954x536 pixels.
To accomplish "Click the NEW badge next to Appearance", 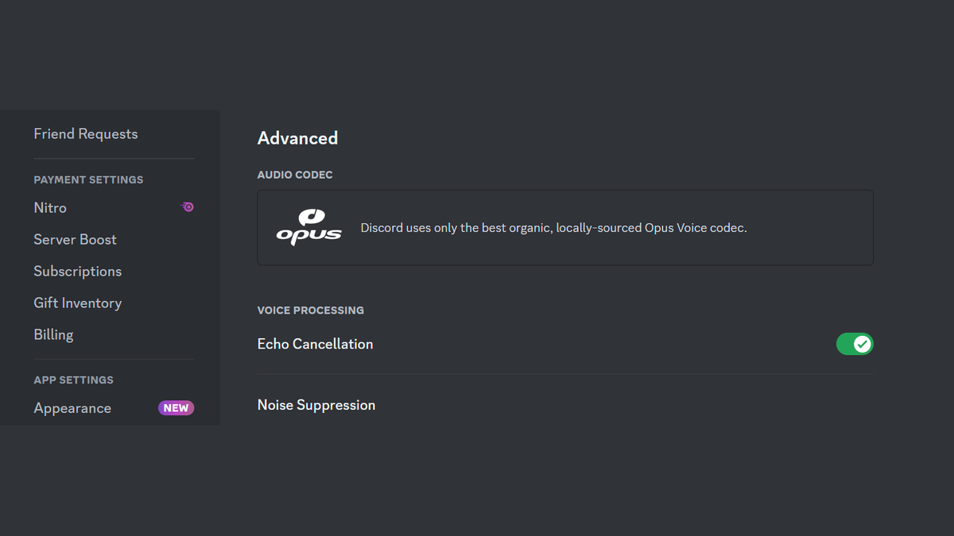I will click(x=176, y=407).
